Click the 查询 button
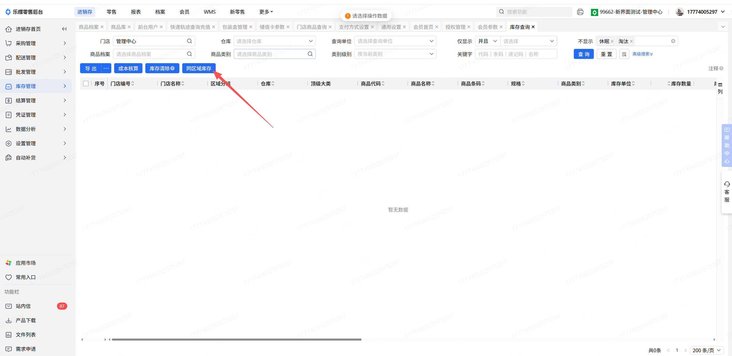The image size is (732, 356). point(584,54)
